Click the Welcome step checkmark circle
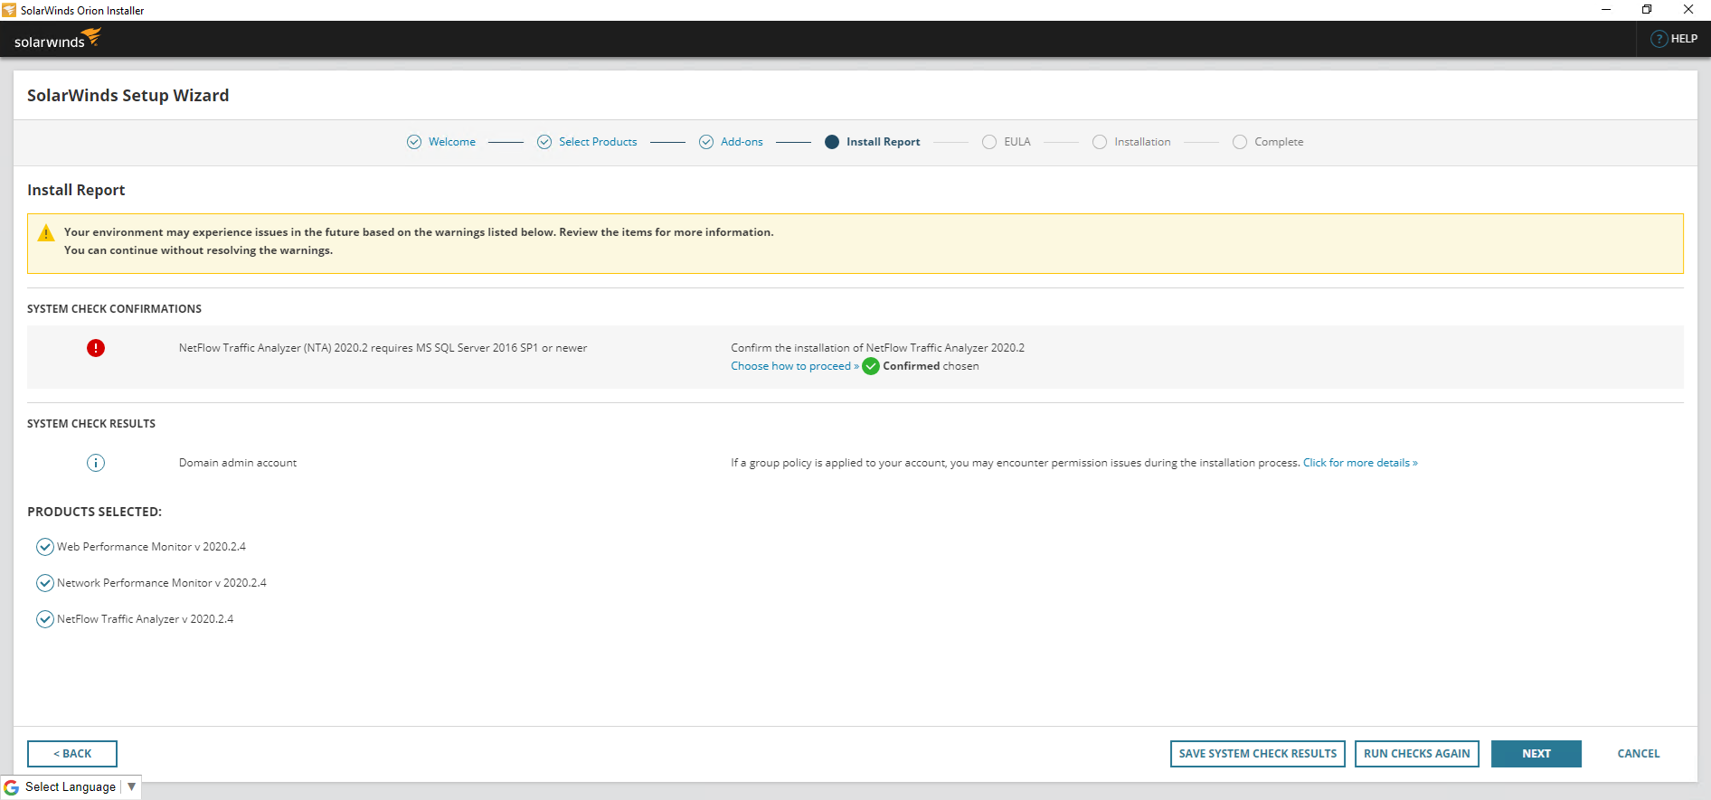Image resolution: width=1711 pixels, height=800 pixels. 414,142
